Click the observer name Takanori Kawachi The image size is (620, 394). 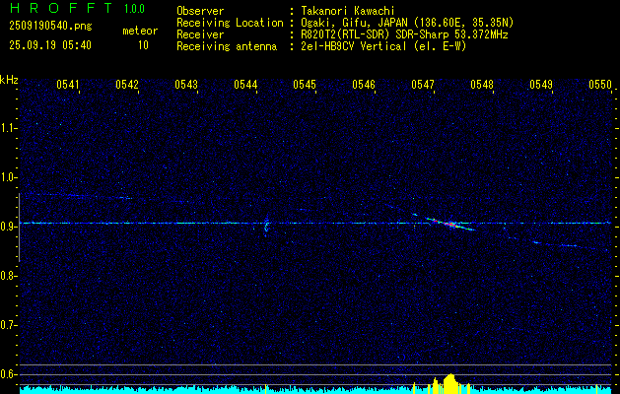(x=348, y=11)
